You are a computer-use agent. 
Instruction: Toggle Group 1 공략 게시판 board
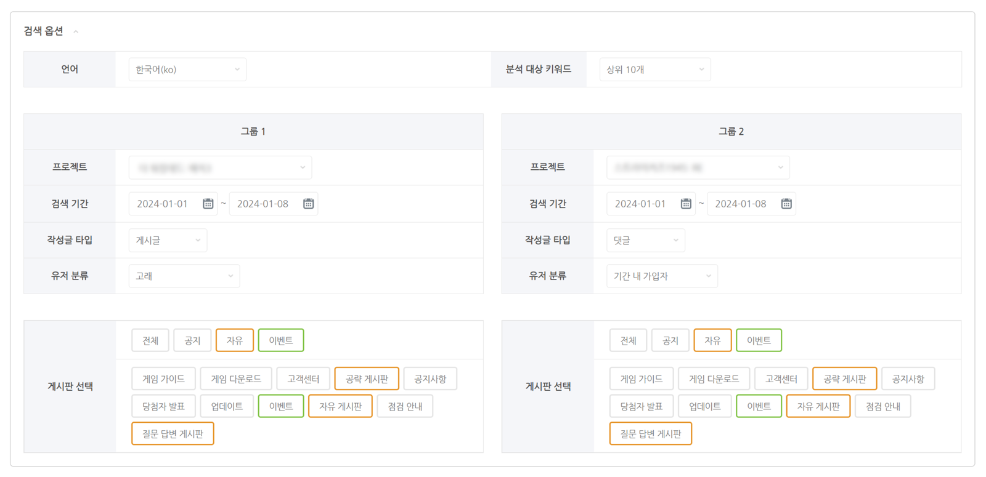(x=367, y=379)
